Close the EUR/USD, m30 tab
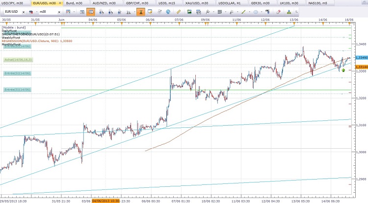Viewport: 368px width, 203px height. click(x=60, y=3)
